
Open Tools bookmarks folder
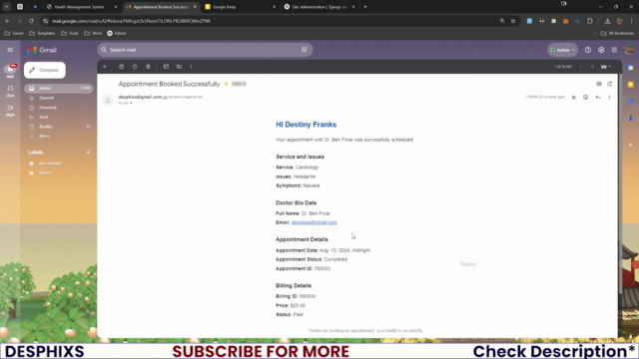pyautogui.click(x=70, y=33)
